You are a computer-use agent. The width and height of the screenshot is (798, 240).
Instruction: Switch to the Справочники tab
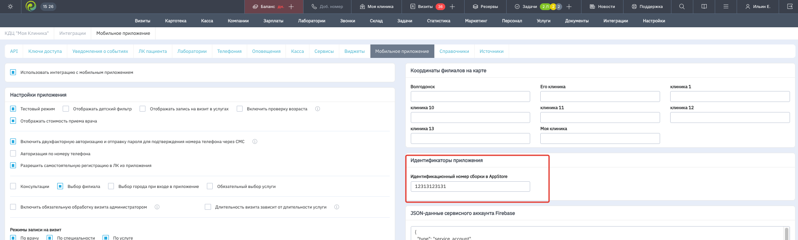click(x=454, y=51)
